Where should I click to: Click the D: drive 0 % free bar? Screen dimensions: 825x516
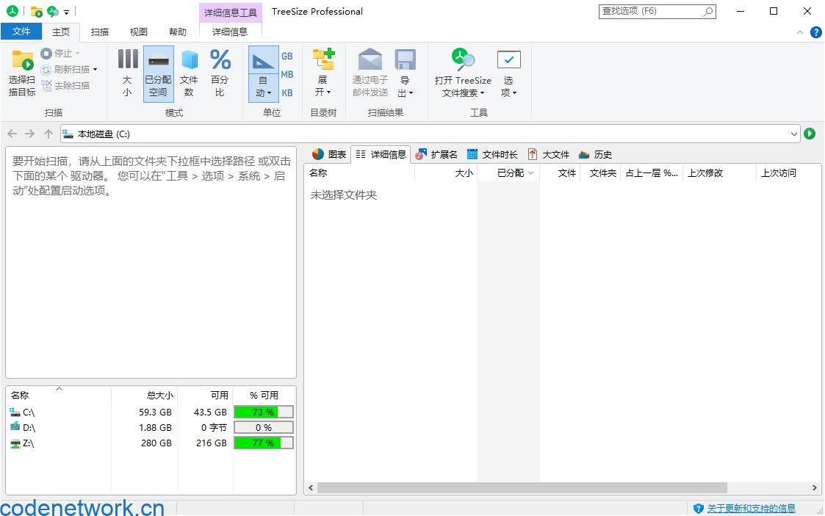264,428
